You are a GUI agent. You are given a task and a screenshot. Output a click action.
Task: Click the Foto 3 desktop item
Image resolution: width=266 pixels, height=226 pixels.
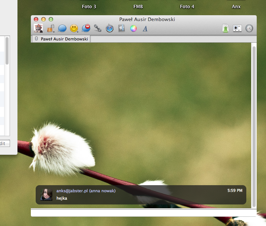coord(89,6)
